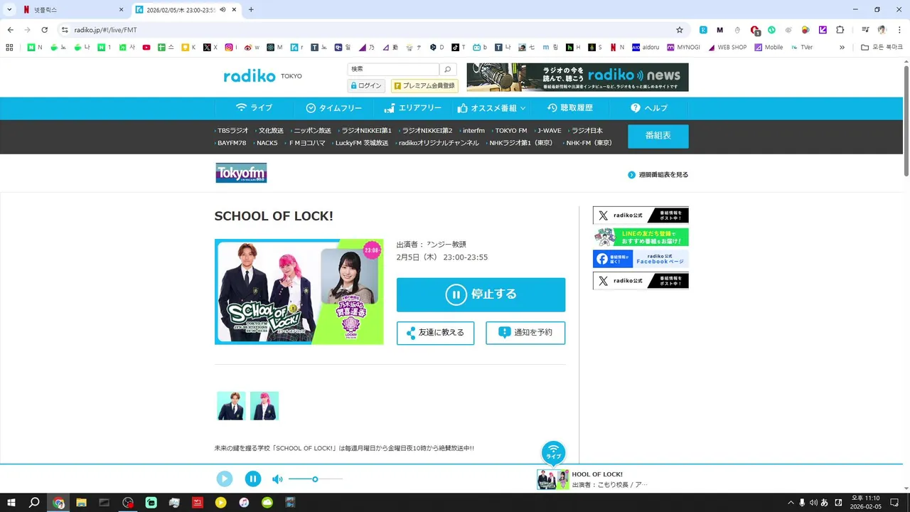Open the radiko news banner
Viewport: 910px width, 512px height.
[577, 78]
